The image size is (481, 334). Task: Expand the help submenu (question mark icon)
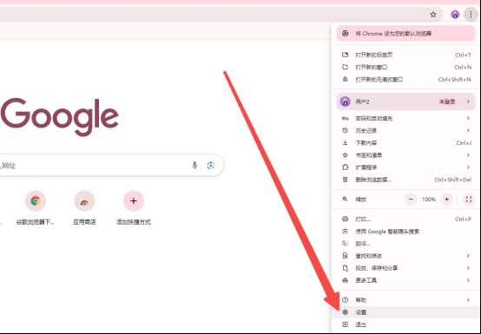pyautogui.click(x=405, y=299)
